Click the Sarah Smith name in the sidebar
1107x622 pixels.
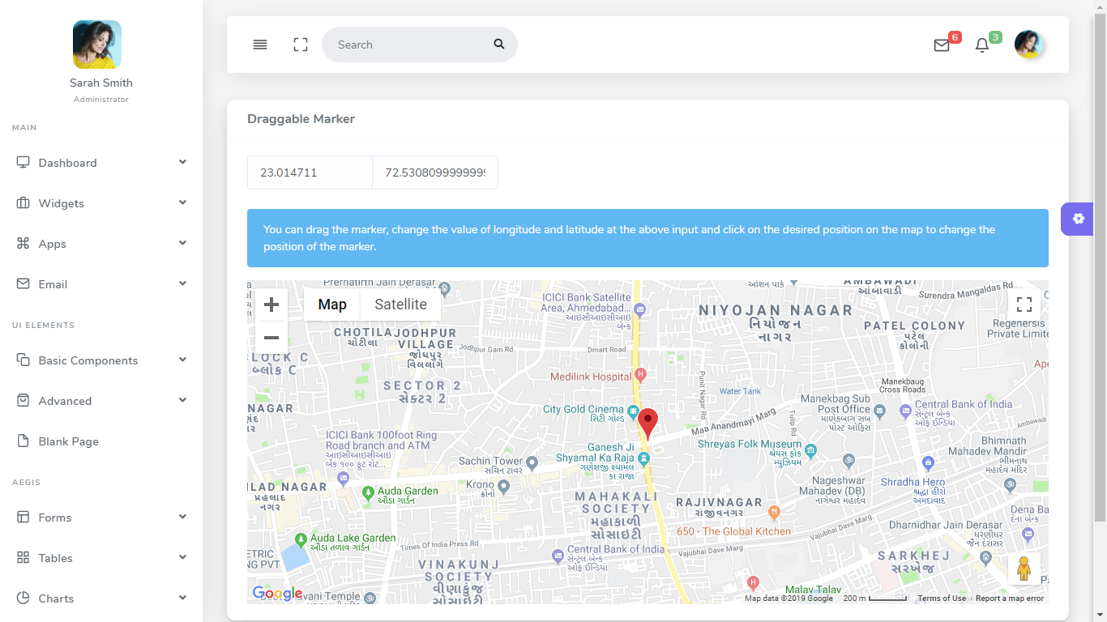pyautogui.click(x=101, y=83)
